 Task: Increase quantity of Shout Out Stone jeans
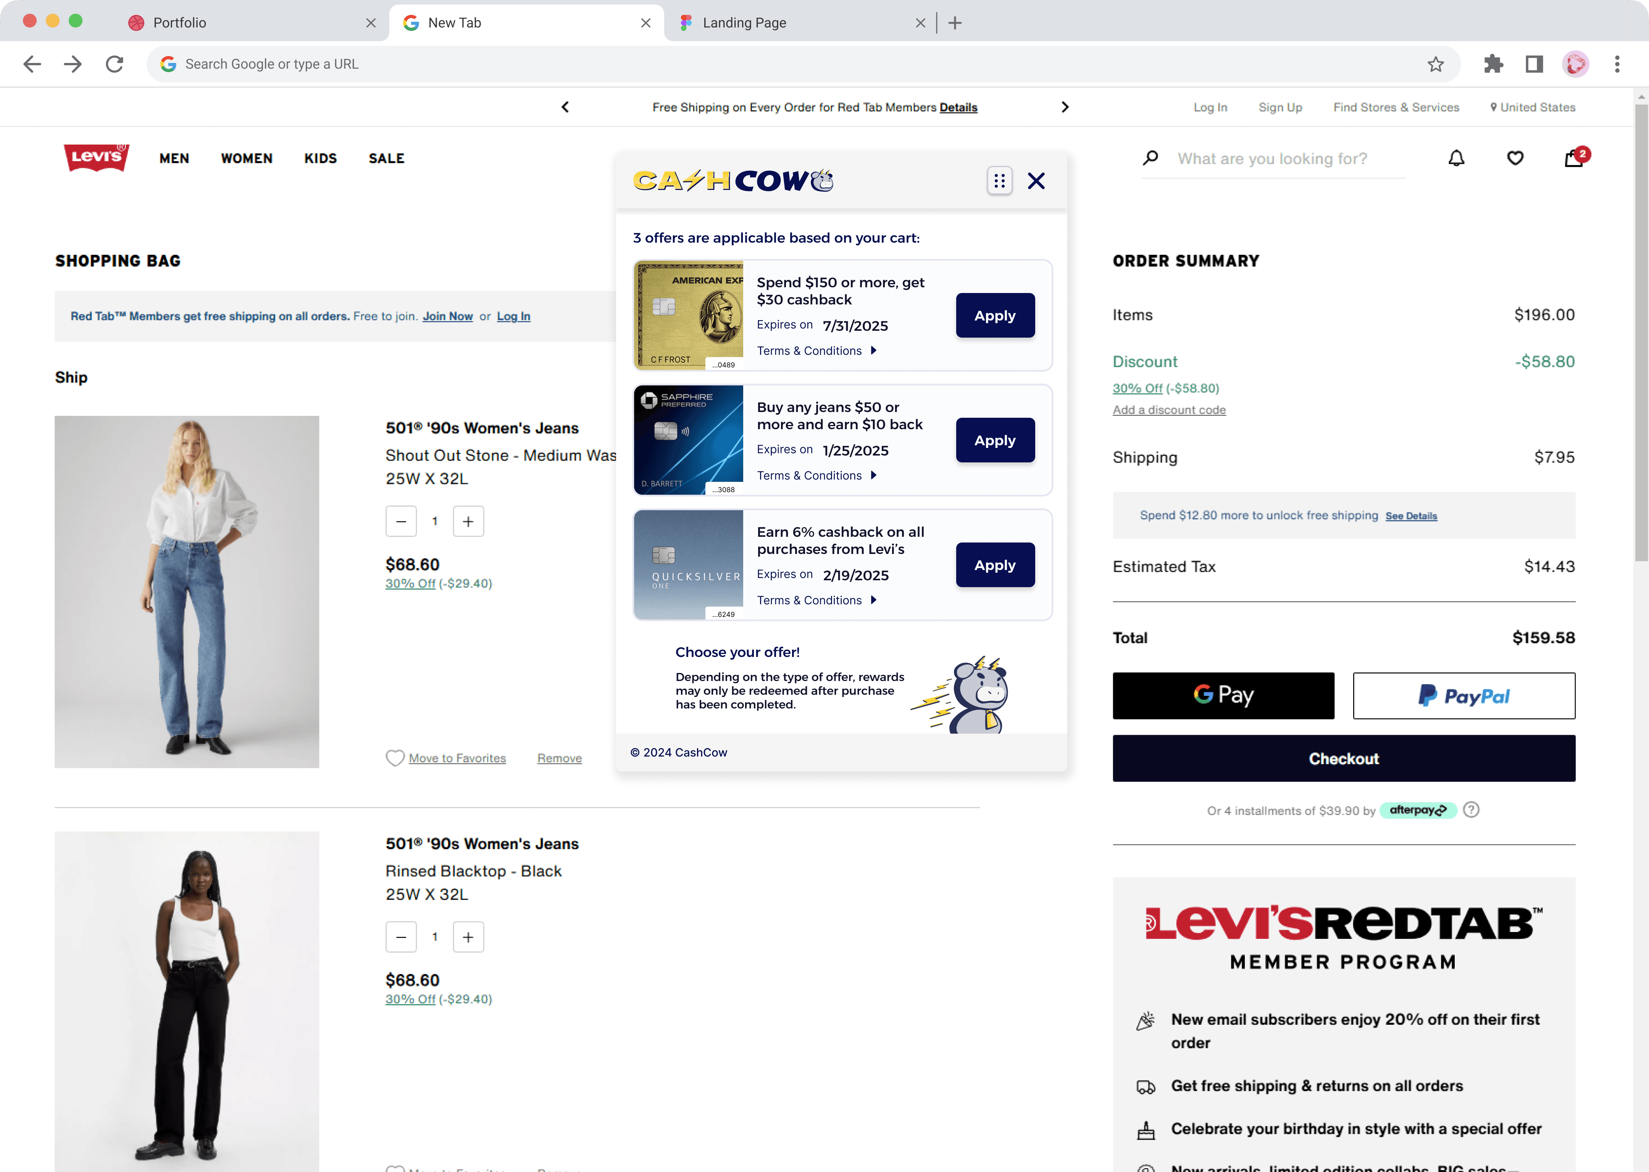(469, 521)
